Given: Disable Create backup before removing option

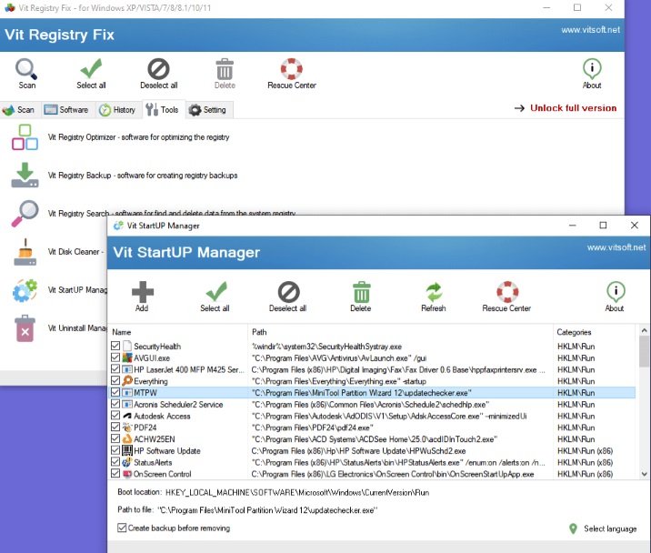Looking at the screenshot, I should click(123, 528).
